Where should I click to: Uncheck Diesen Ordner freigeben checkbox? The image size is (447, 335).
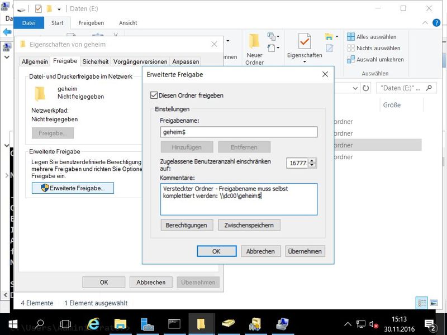(155, 95)
